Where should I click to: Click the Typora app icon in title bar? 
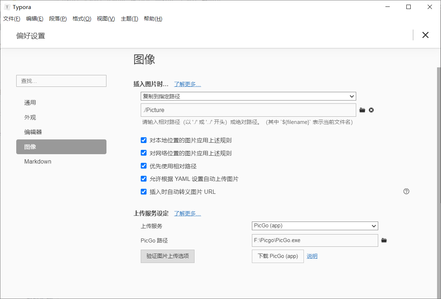pos(7,7)
